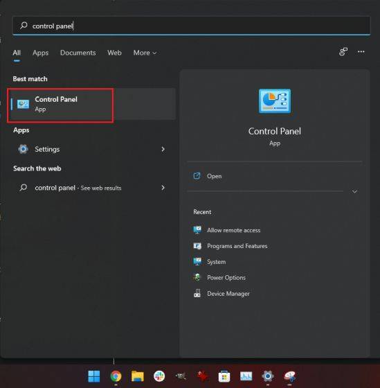The width and height of the screenshot is (380, 388).
Task: Open the three-dot more options menu
Action: [x=361, y=52]
